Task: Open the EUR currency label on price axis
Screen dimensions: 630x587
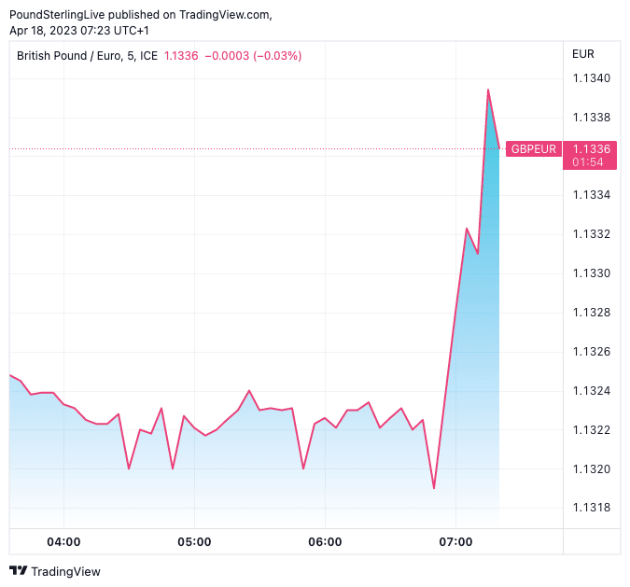Action: [x=583, y=54]
